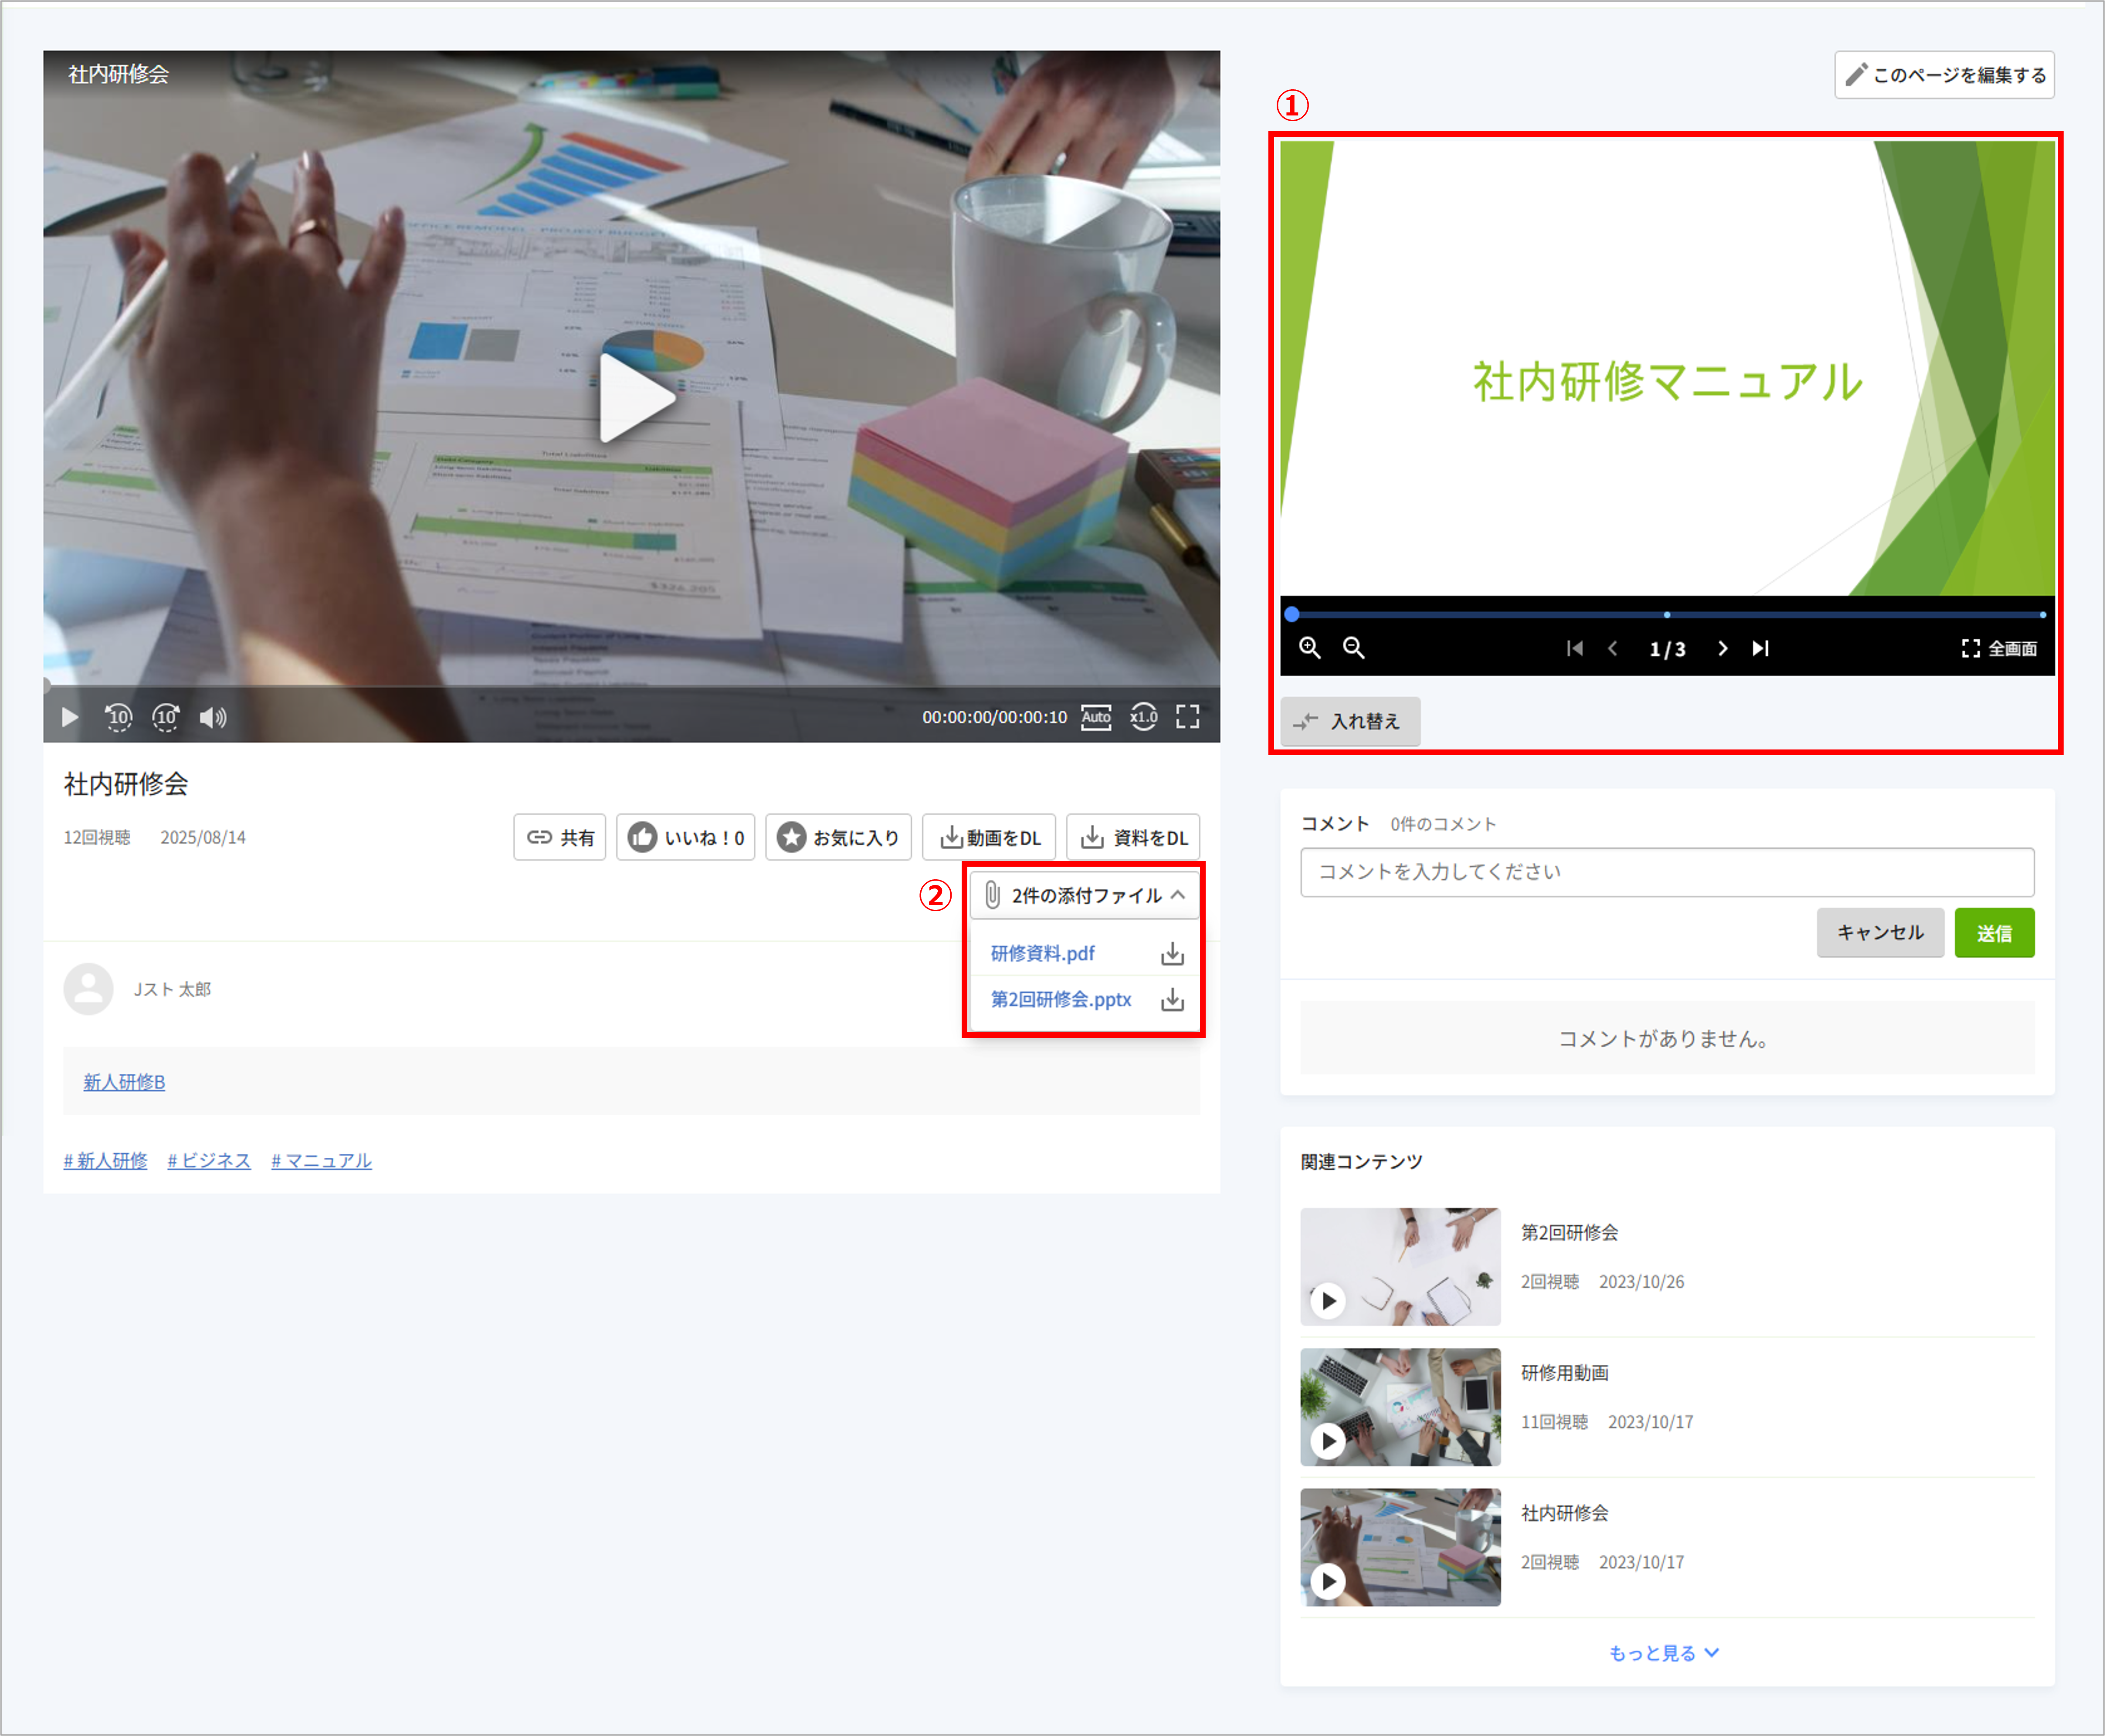Rewind video 10 seconds
Viewport: 2105px width, 1736px height.
tap(118, 717)
